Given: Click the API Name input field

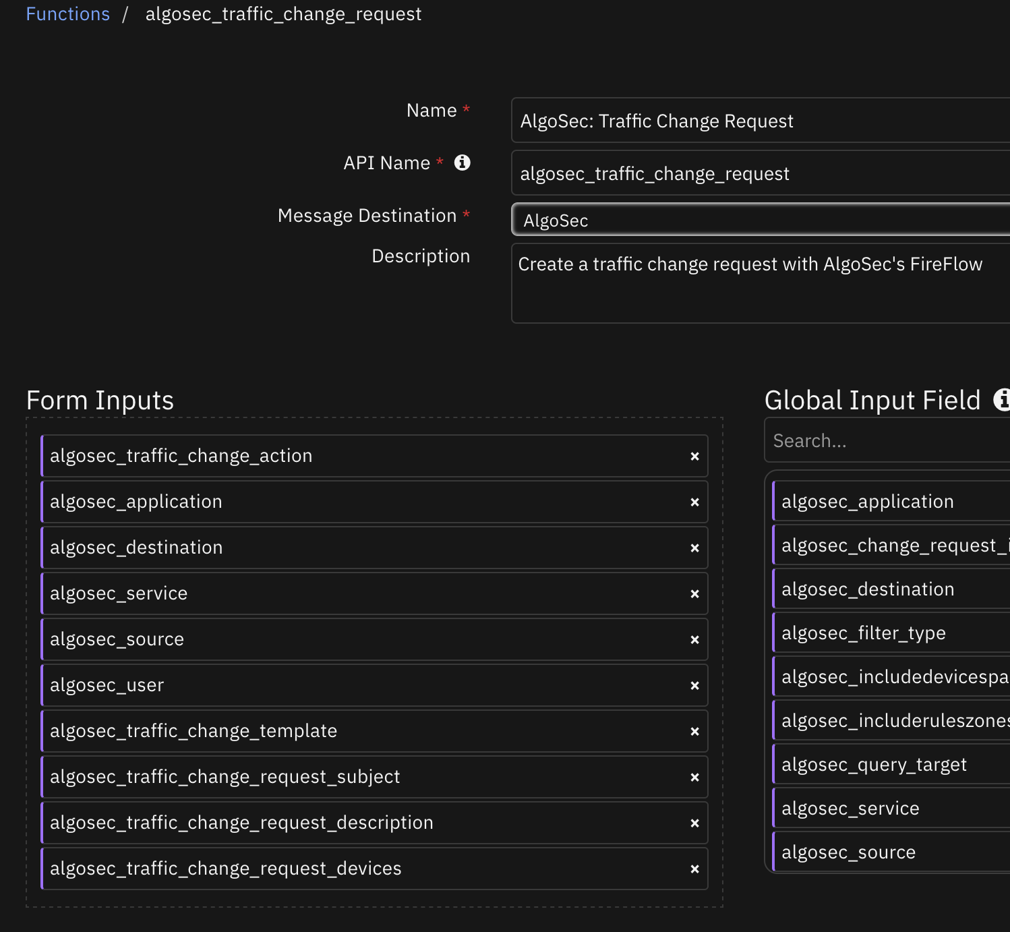Looking at the screenshot, I should click(761, 173).
